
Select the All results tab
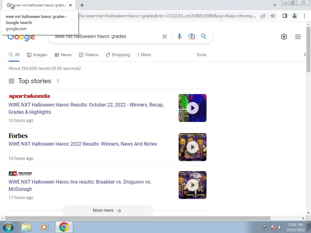click(14, 55)
